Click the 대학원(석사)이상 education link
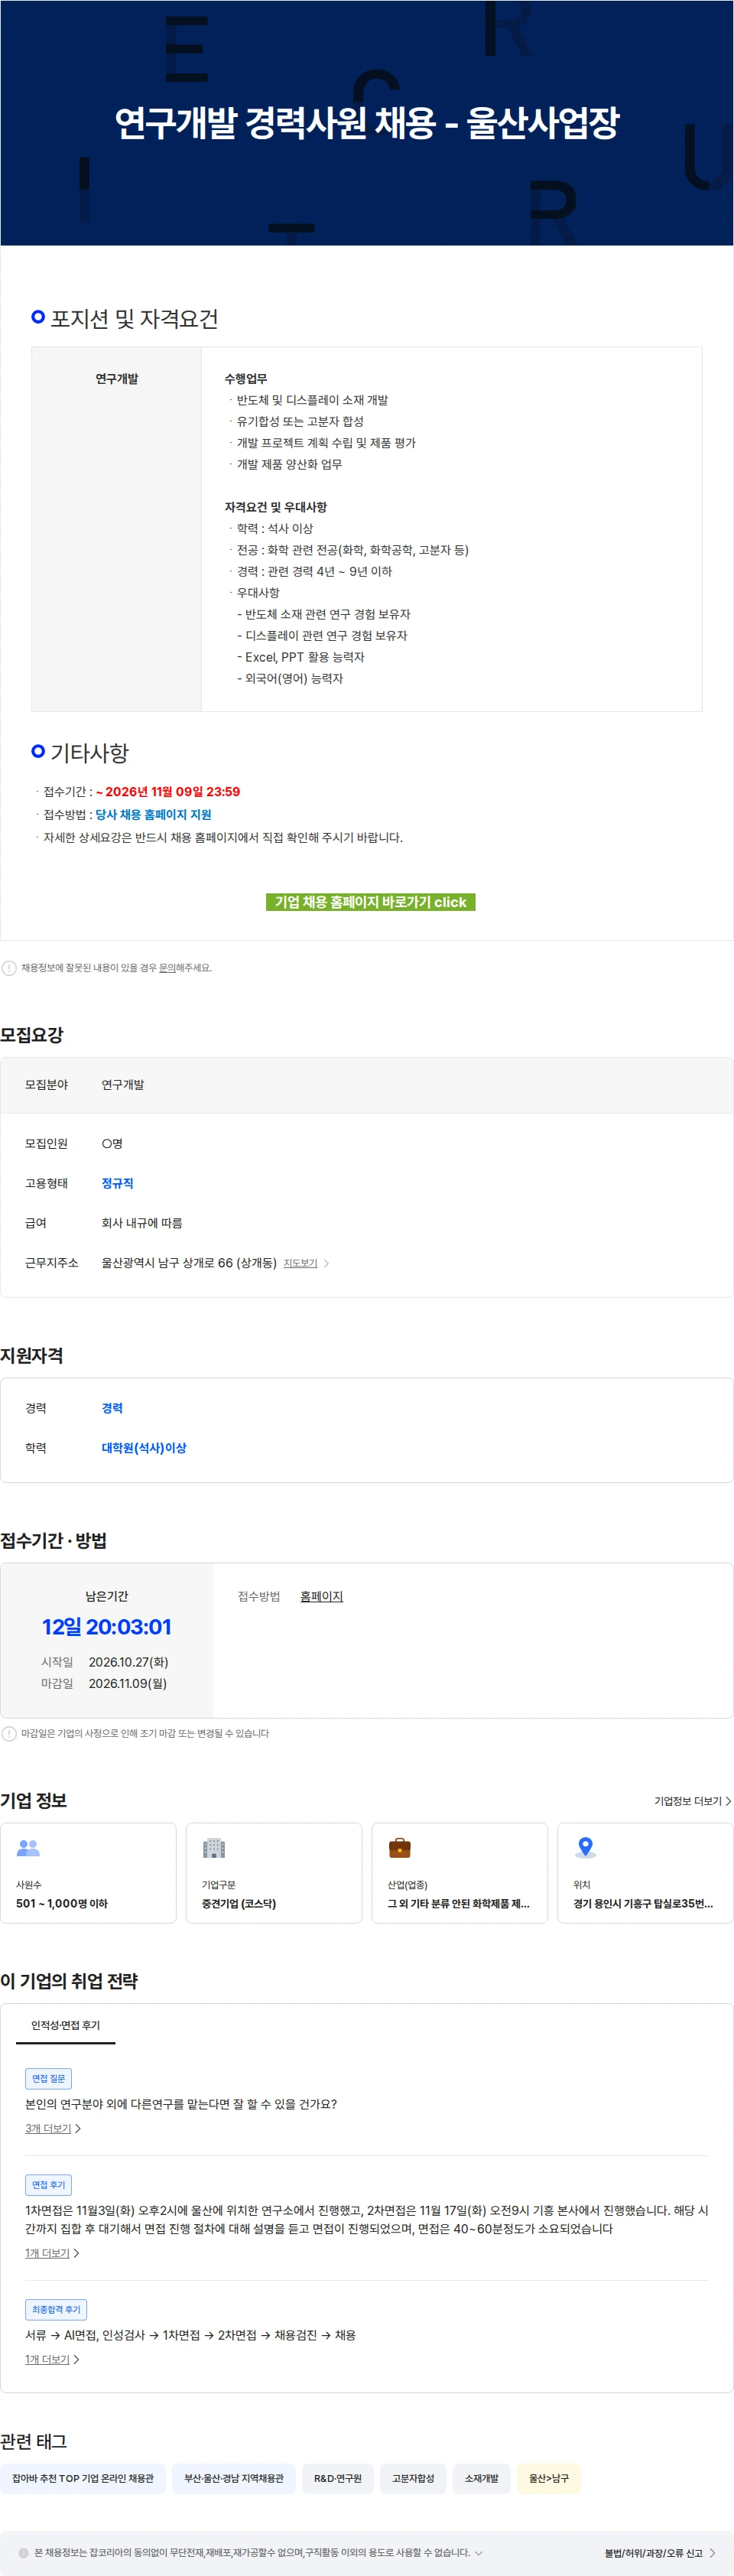734x2576 pixels. 144,1448
